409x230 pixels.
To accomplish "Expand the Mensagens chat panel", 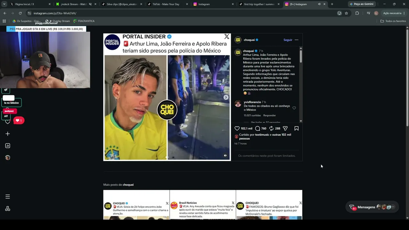I will click(x=373, y=207).
